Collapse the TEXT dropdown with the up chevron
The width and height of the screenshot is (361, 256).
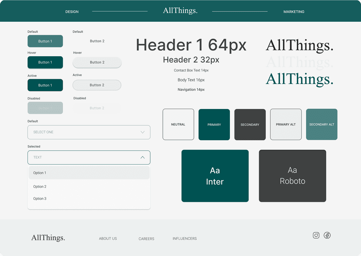[x=142, y=158]
